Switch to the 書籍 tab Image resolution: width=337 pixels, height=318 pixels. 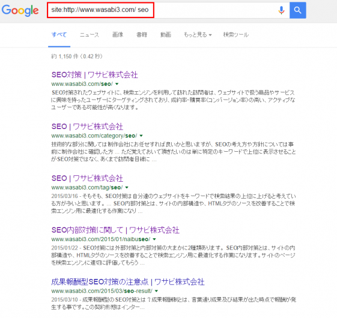(142, 35)
